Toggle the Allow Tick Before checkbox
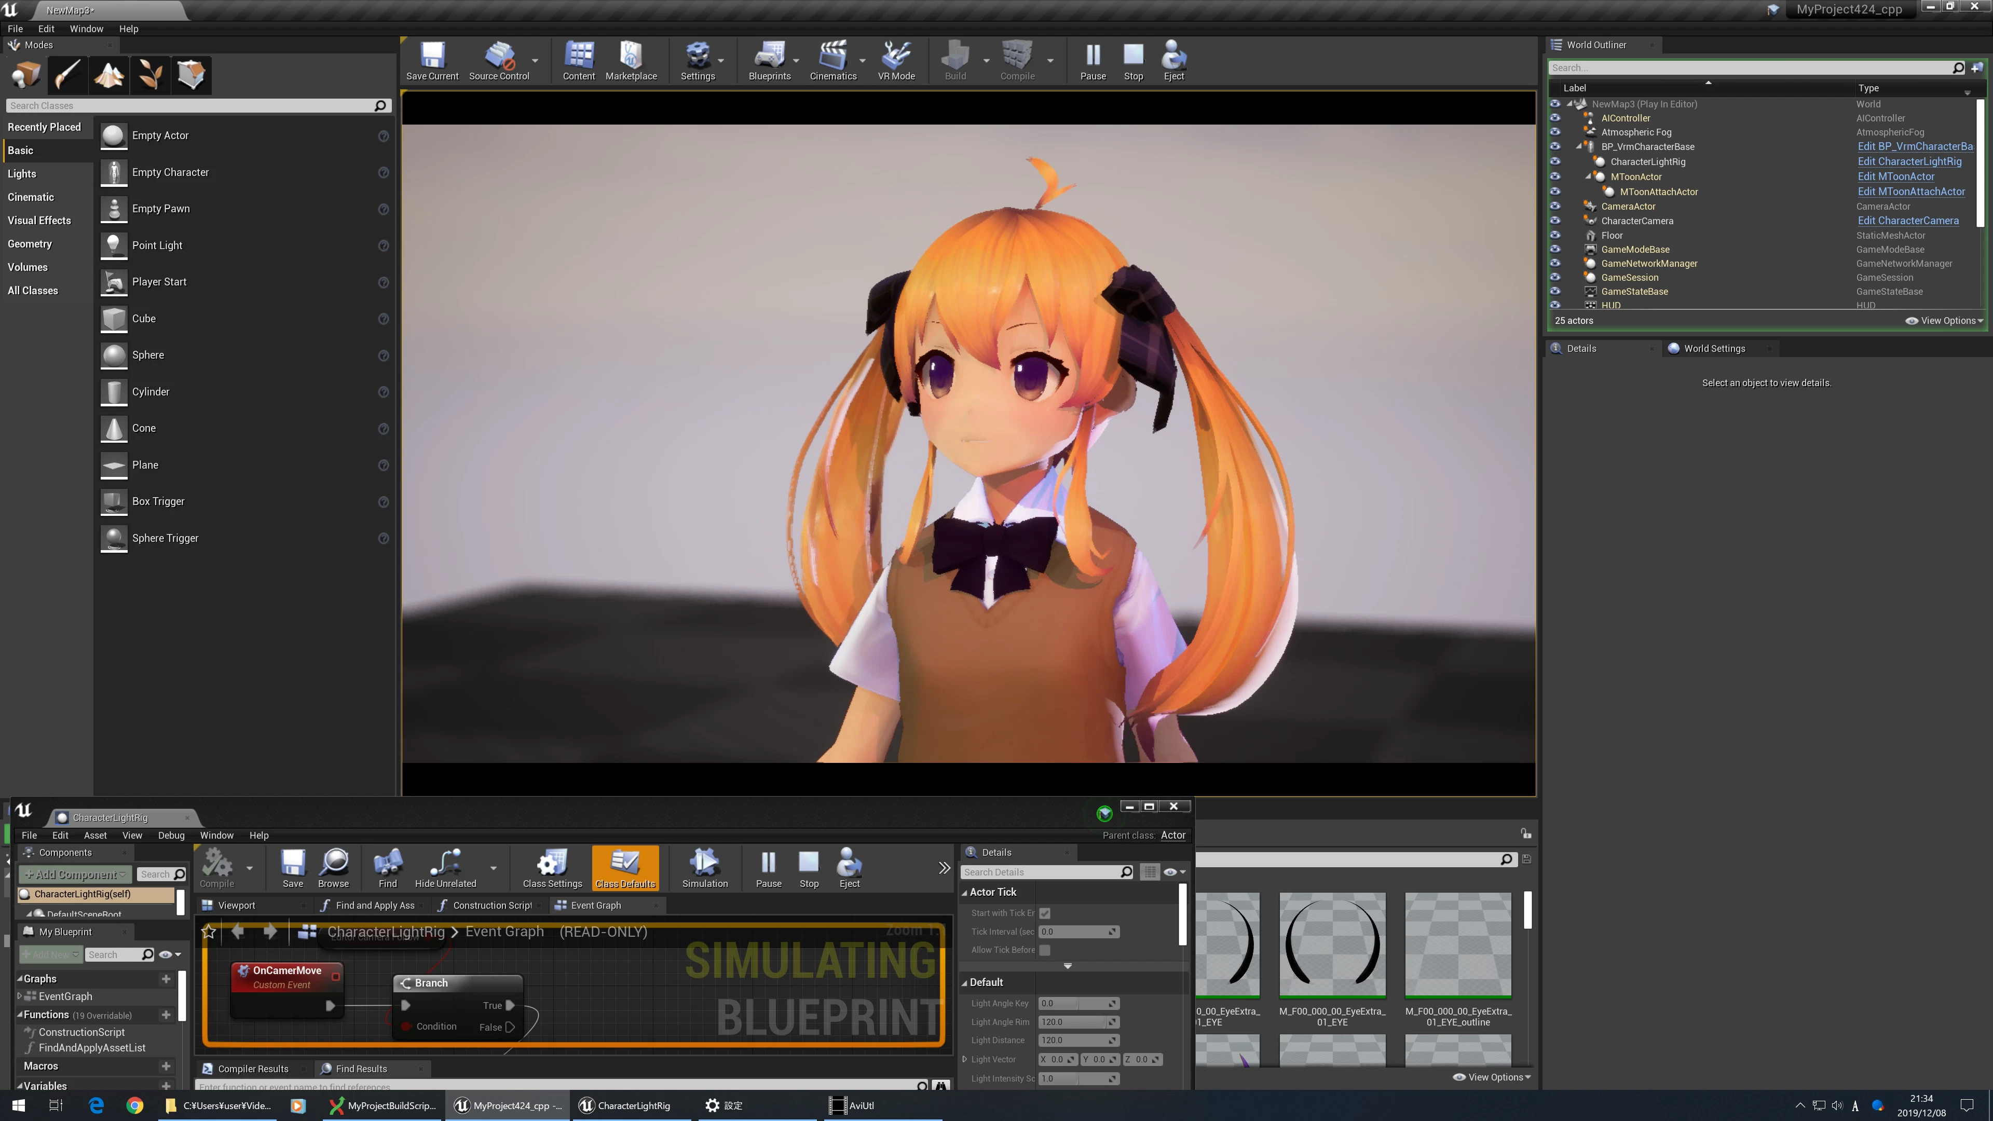 1044,950
